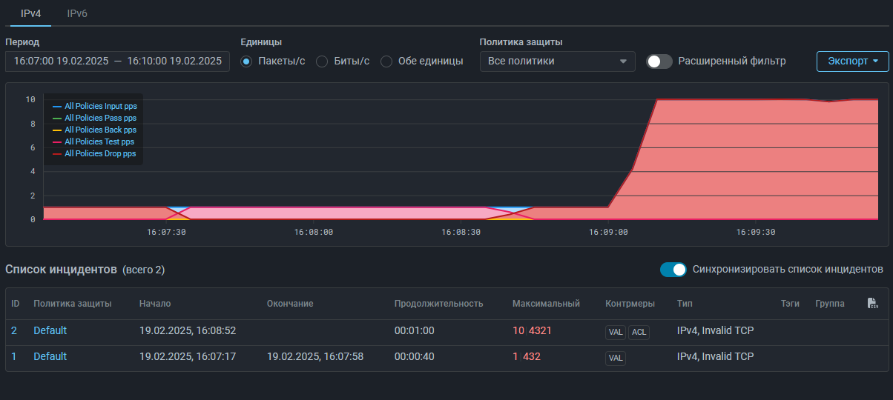The width and height of the screenshot is (893, 400).
Task: Click the CSV export icon in table header
Action: pos(873,304)
